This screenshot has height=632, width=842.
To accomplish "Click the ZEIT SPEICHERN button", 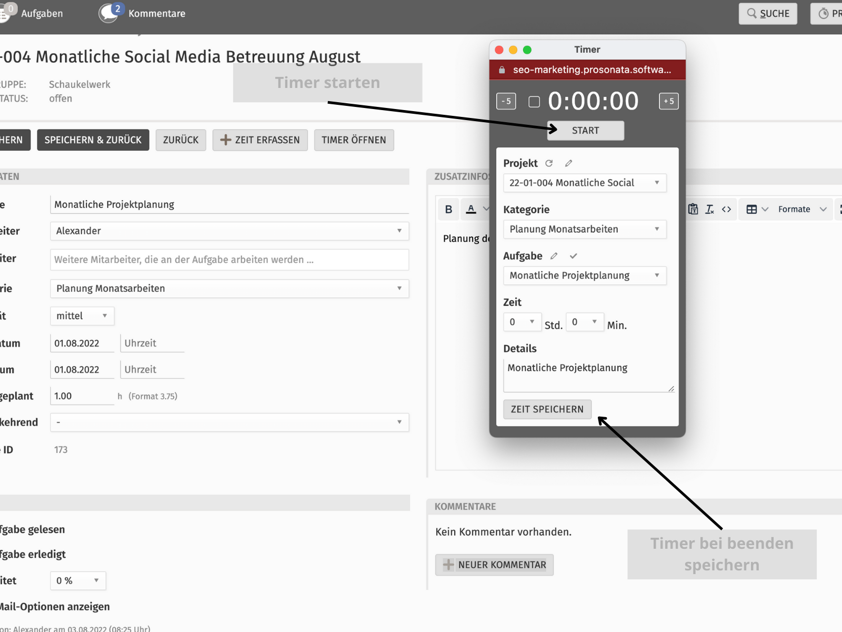I will tap(547, 409).
